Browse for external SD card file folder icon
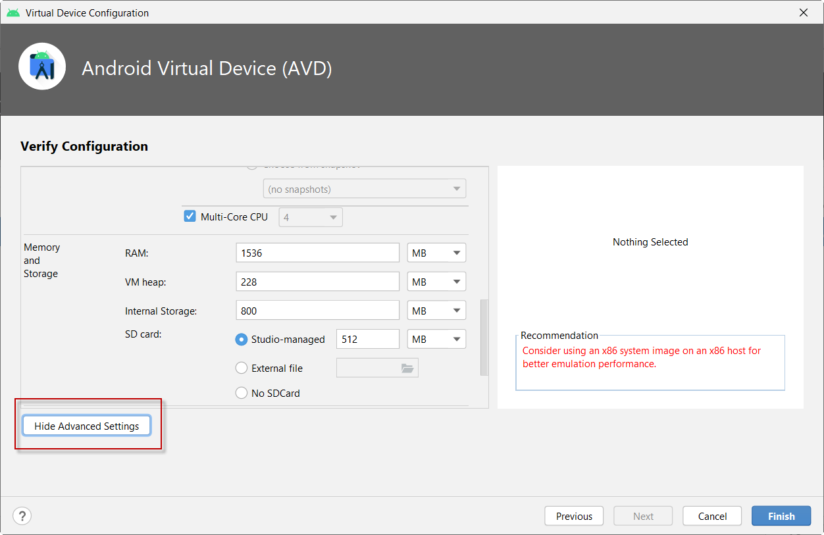The width and height of the screenshot is (824, 535). (407, 369)
